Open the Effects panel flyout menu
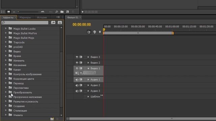This screenshot has width=216, height=121. 58,17
